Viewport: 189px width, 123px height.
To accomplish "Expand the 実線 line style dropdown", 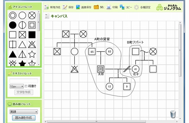I will tap(23, 112).
